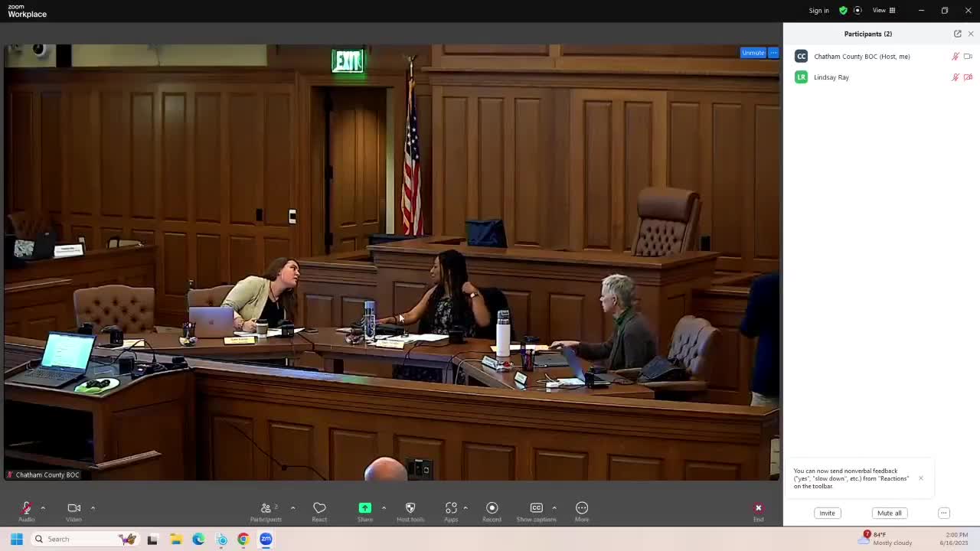The height and width of the screenshot is (551, 980).
Task: Select the LR avatar for Lindsay Ray
Action: point(801,77)
